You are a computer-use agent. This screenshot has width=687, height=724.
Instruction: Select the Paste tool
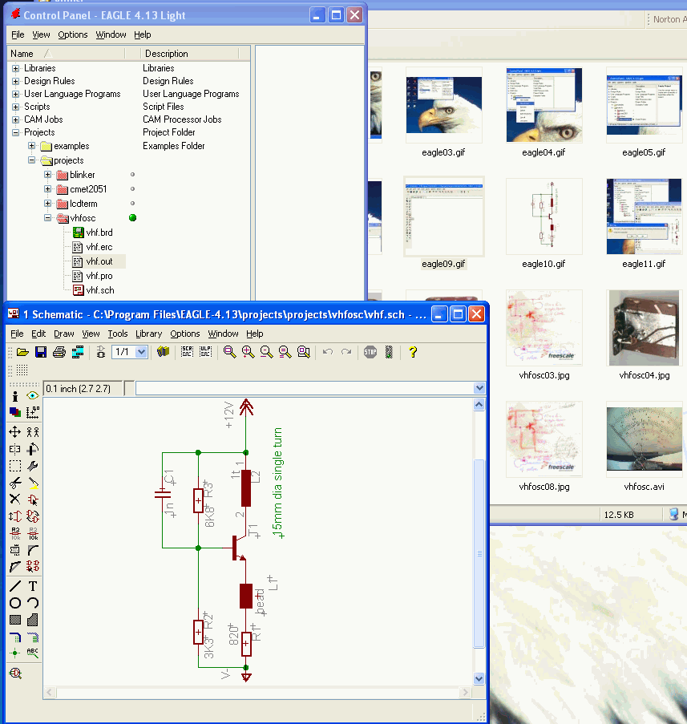pyautogui.click(x=33, y=483)
